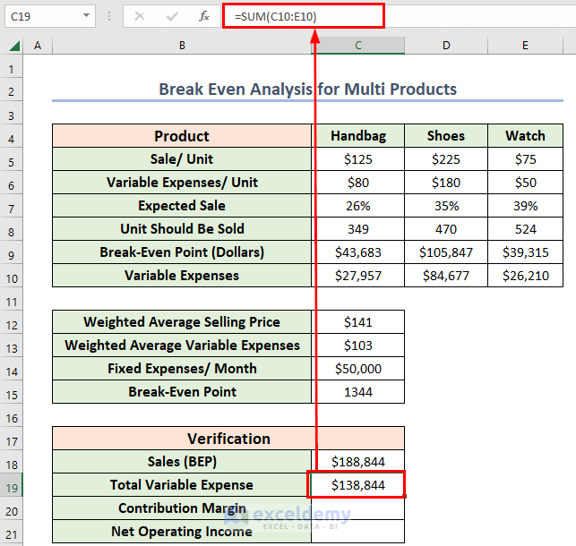Click Handbag expected sale cell 26%

[358, 206]
